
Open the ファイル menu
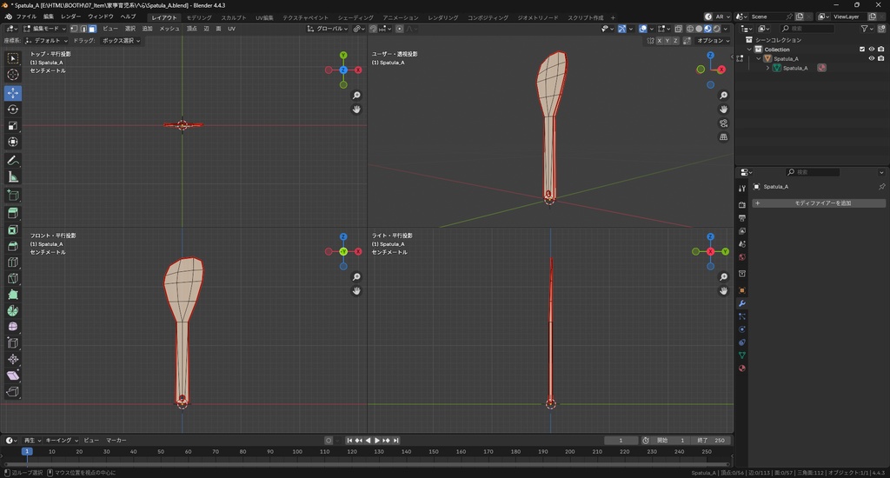tap(26, 17)
